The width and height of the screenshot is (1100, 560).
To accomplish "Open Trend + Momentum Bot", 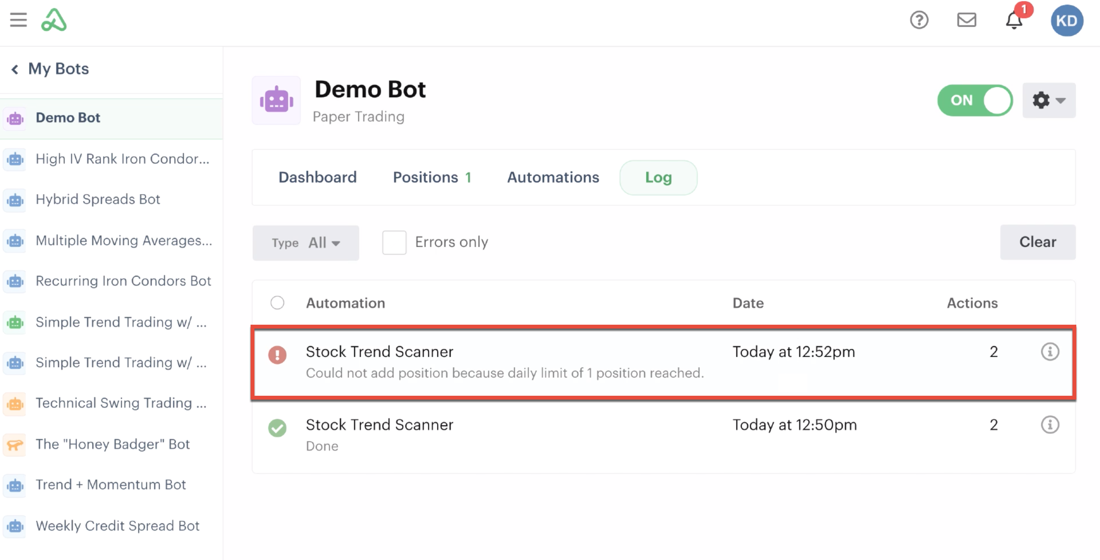I will pos(111,485).
